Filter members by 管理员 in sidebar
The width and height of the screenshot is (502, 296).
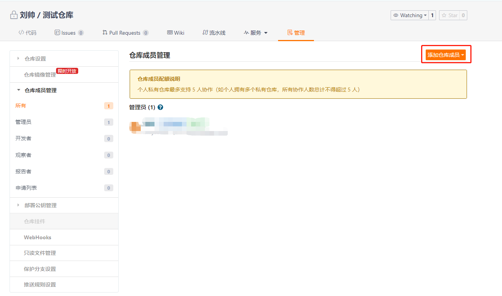(64, 122)
